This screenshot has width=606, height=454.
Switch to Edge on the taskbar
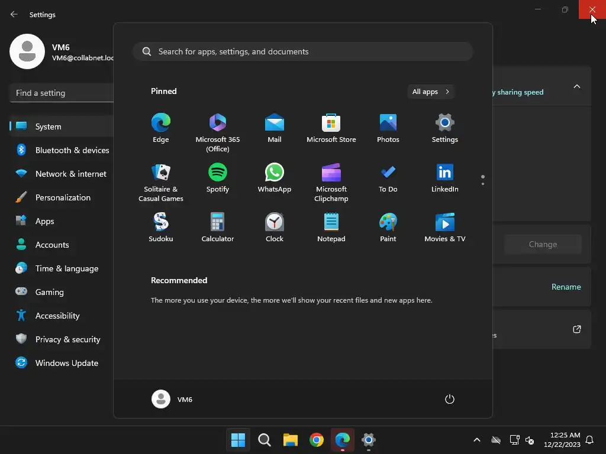343,440
